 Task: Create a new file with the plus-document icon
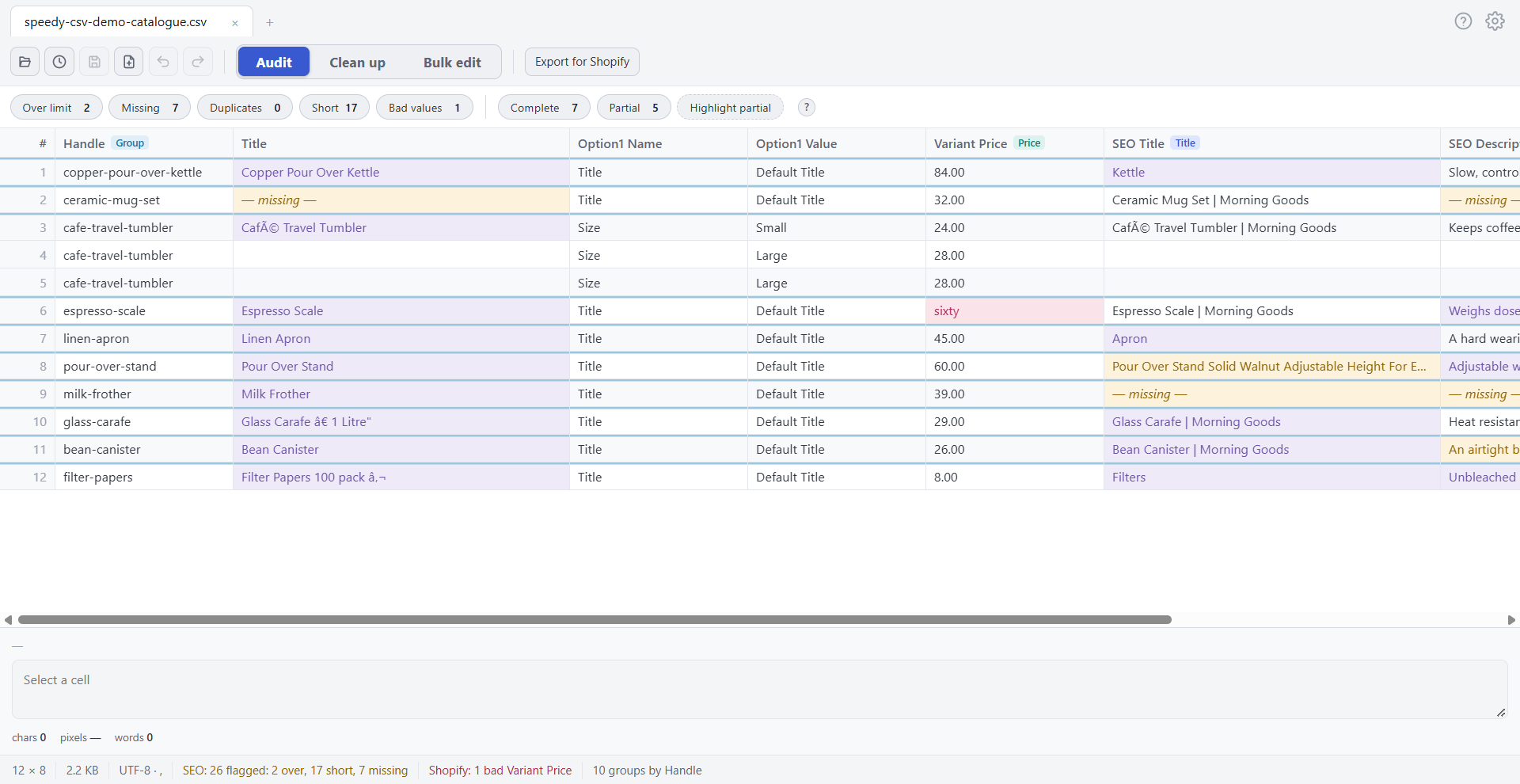[x=129, y=62]
